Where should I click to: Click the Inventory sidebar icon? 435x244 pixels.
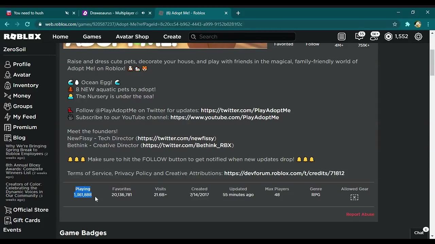(7, 85)
